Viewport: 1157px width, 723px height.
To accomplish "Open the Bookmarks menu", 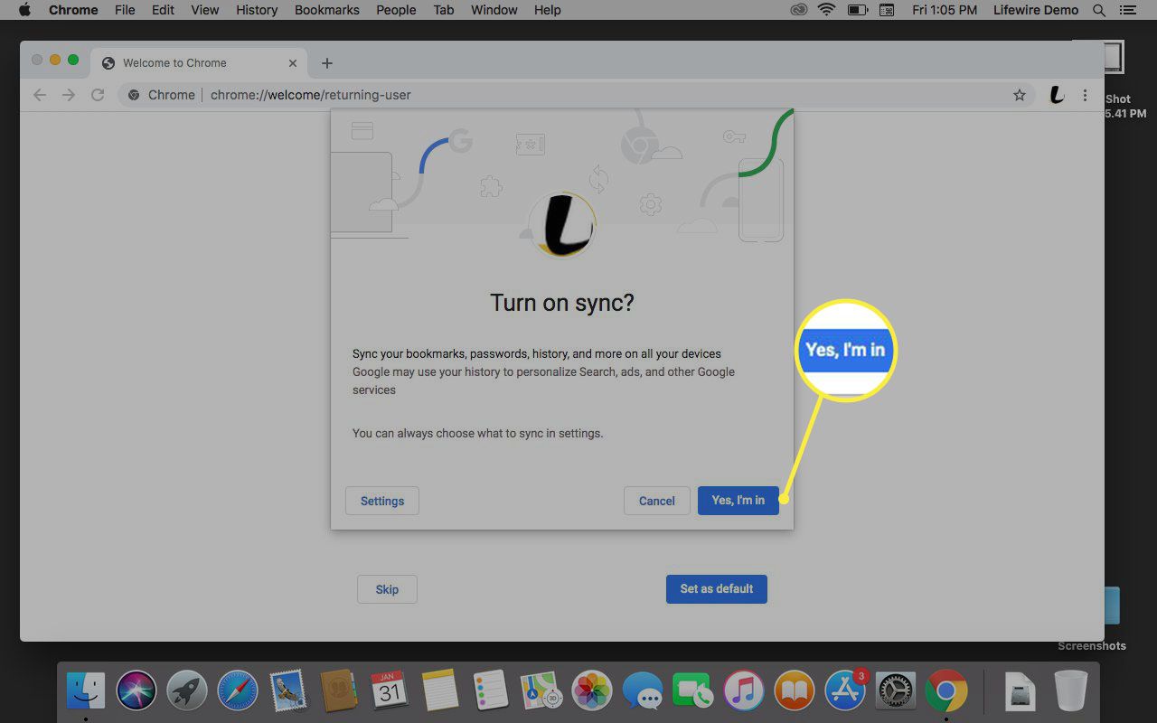I will (x=327, y=10).
